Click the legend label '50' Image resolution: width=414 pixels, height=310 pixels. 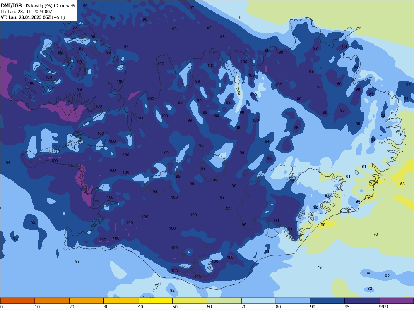[x=175, y=307]
